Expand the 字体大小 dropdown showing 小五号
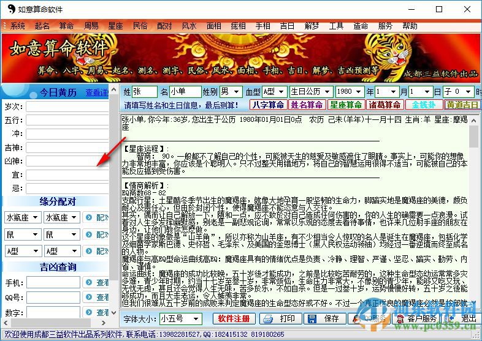This screenshot has height=341, width=482. 196,319
